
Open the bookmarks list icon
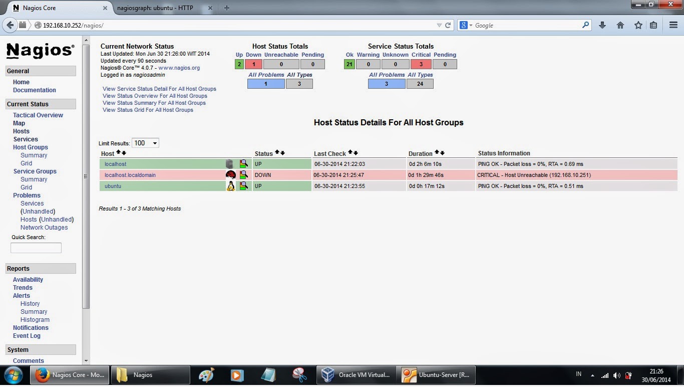pyautogui.click(x=653, y=25)
